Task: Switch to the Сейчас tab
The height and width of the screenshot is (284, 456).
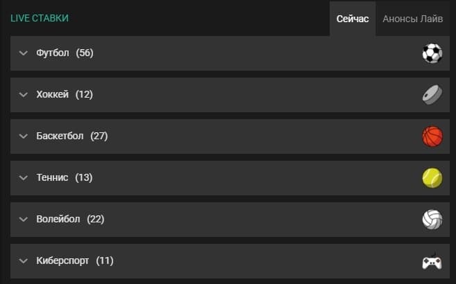Action: coord(353,19)
